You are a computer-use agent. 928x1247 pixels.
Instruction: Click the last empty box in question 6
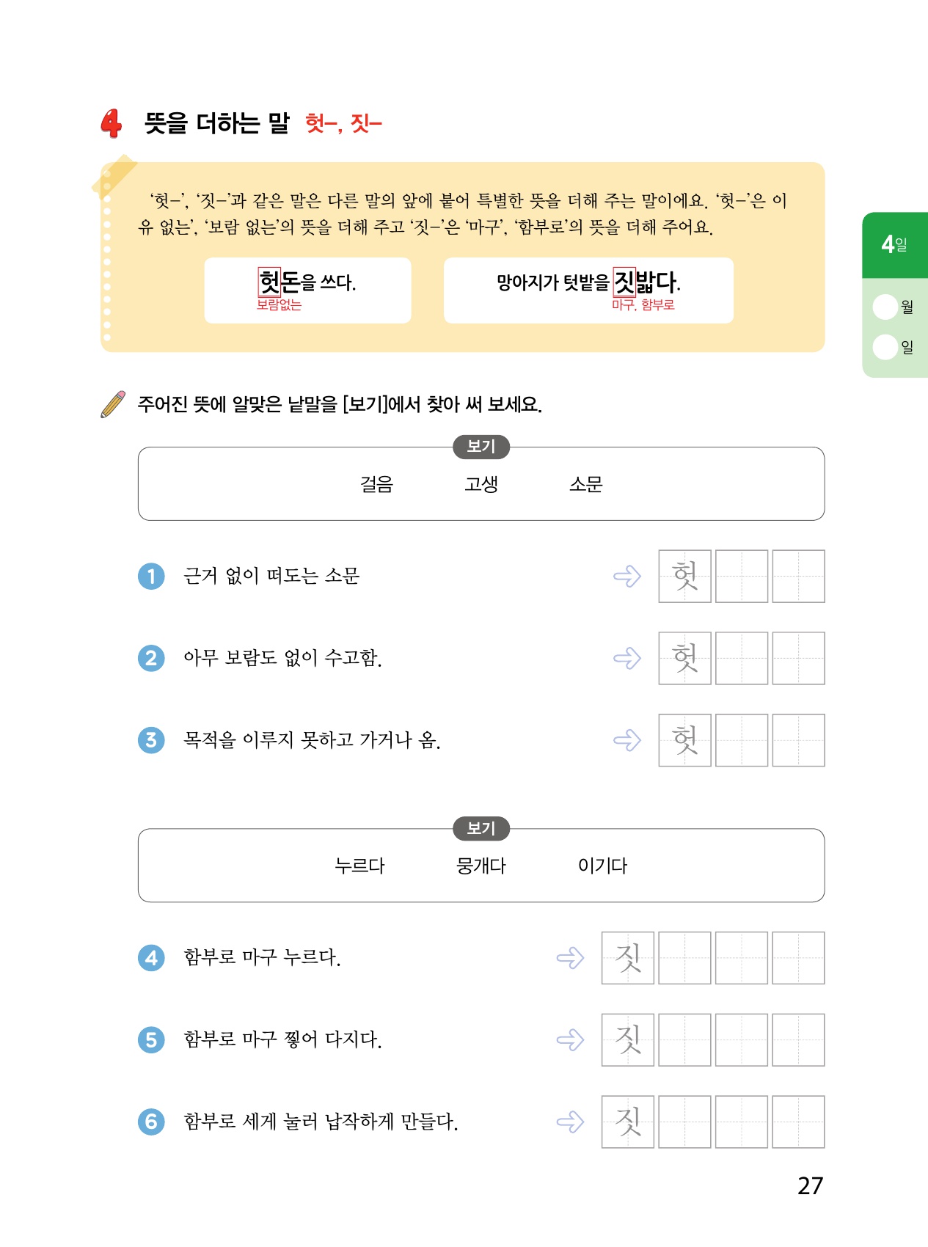click(x=798, y=1122)
